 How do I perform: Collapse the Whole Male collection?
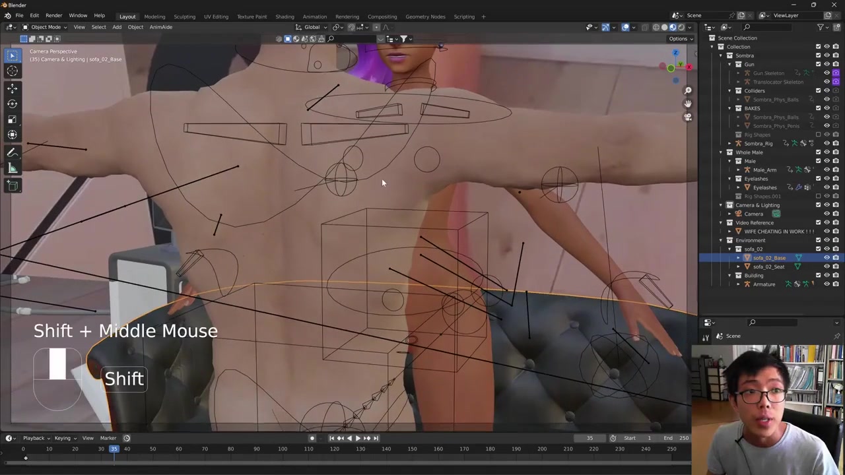click(721, 152)
